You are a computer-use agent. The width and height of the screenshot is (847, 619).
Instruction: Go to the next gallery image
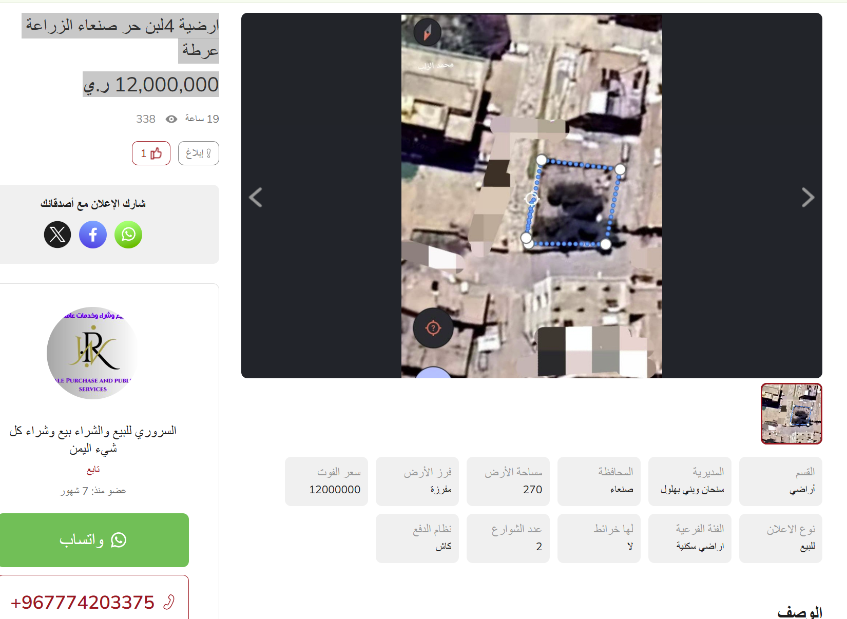(x=807, y=197)
